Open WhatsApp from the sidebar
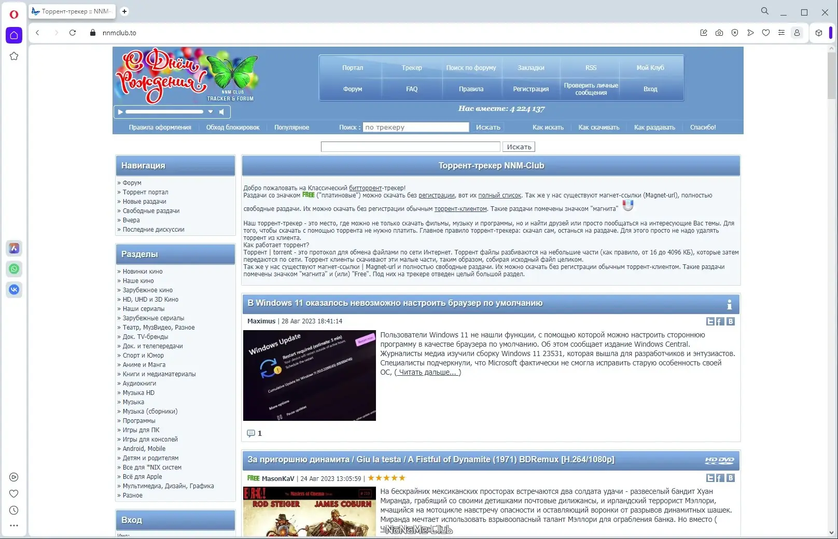 (14, 268)
